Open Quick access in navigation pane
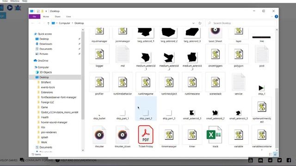 [x=44, y=34]
